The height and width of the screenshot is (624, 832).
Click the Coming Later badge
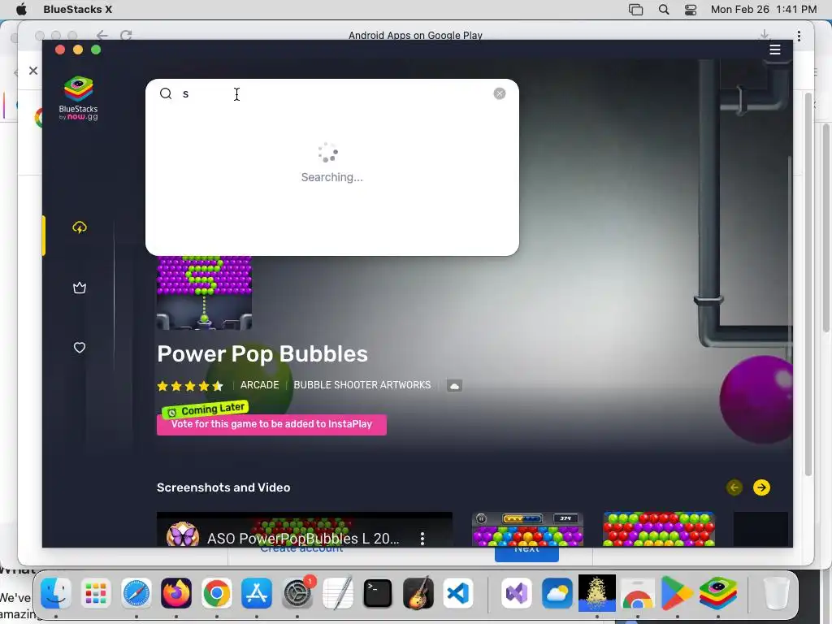click(206, 409)
